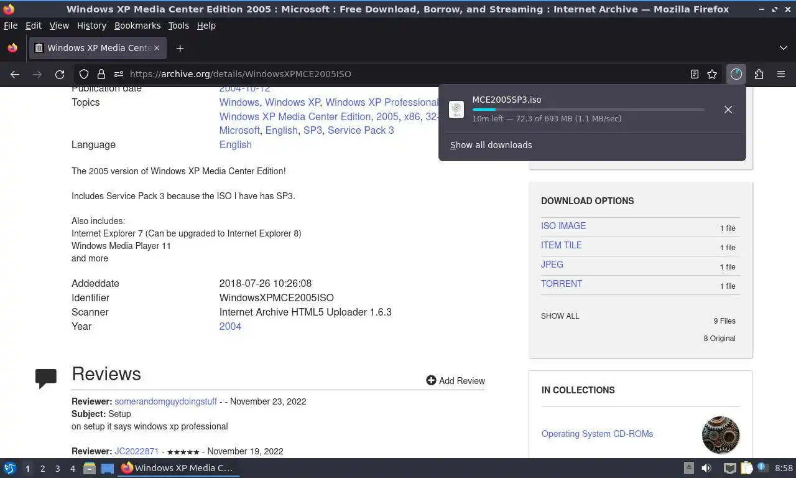Open the View menu
796x478 pixels.
[59, 26]
